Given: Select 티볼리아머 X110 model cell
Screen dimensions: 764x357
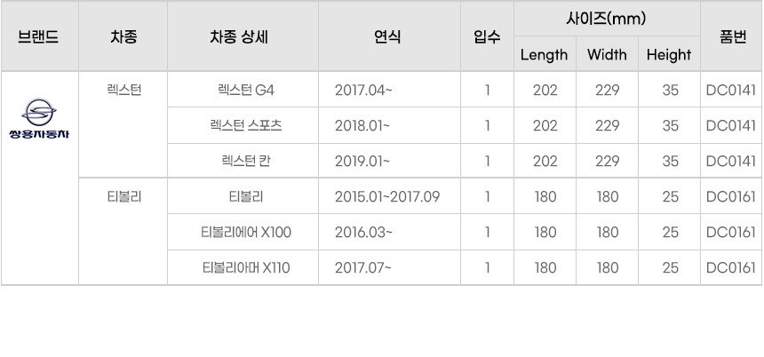Looking at the screenshot, I should (x=246, y=268).
